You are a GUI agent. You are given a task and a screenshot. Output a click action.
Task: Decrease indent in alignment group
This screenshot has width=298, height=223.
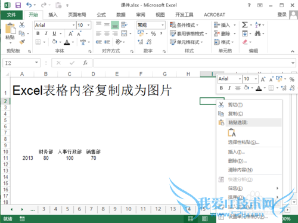point(98,42)
